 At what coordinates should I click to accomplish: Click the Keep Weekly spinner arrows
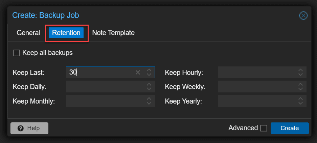tap(300, 87)
